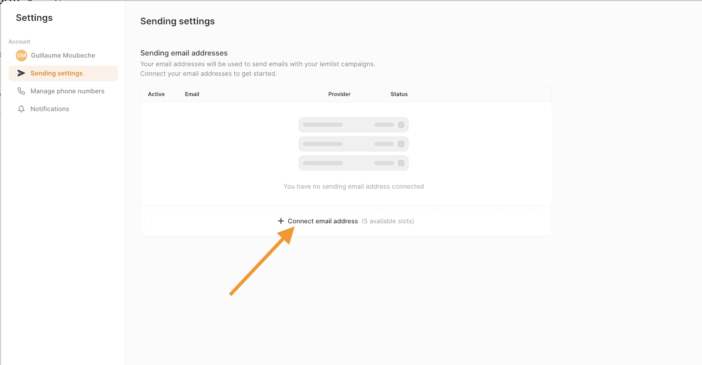Open Guillaume Moubeche account profile

63,56
